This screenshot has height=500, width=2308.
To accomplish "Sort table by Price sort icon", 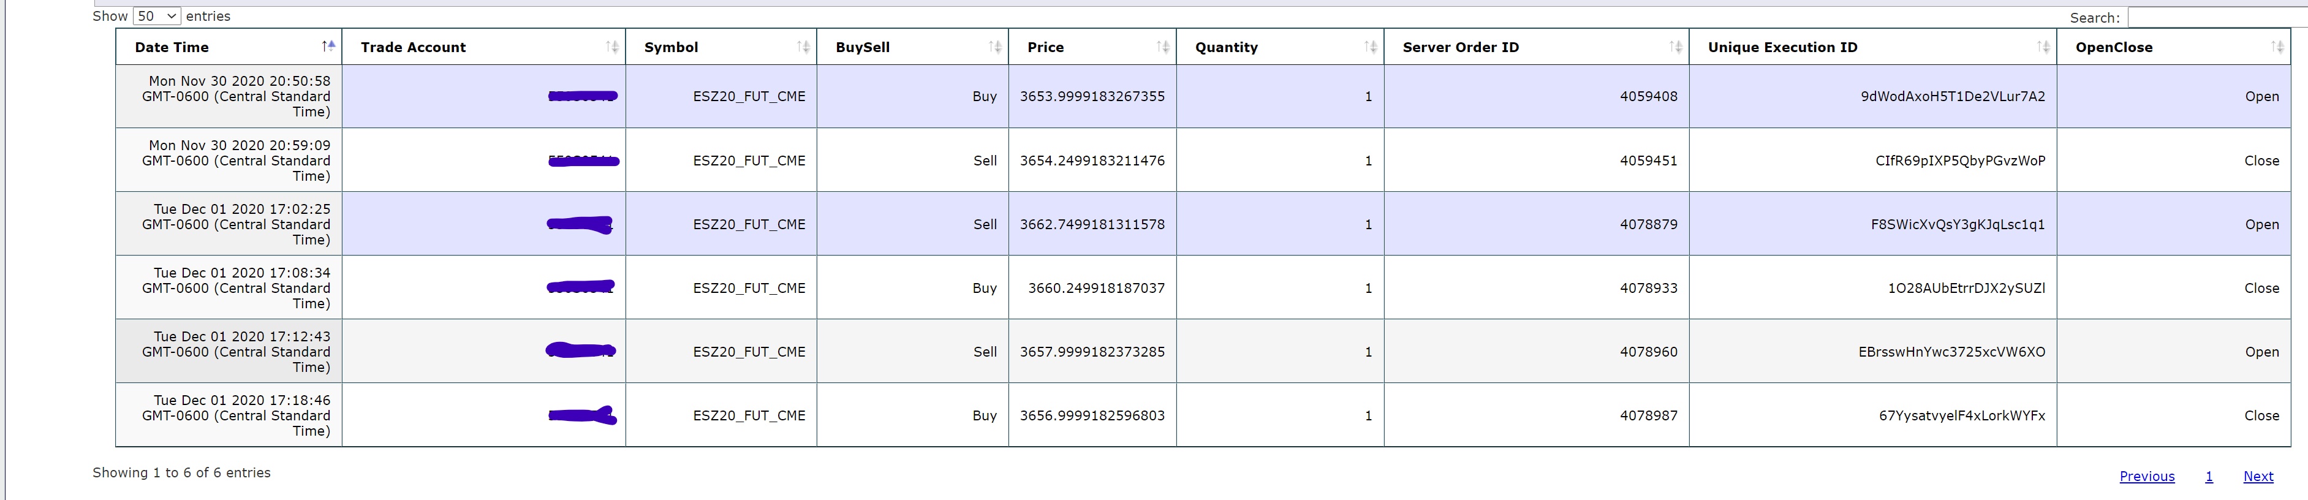I will 1162,47.
